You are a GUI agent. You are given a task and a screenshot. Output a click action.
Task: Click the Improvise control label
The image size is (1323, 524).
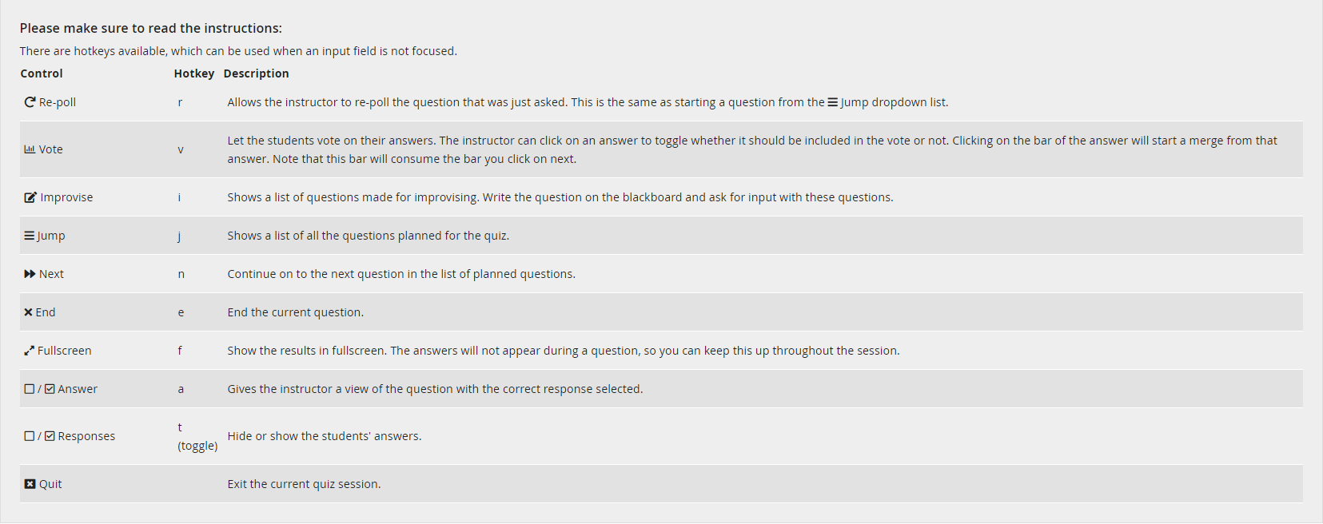point(66,197)
